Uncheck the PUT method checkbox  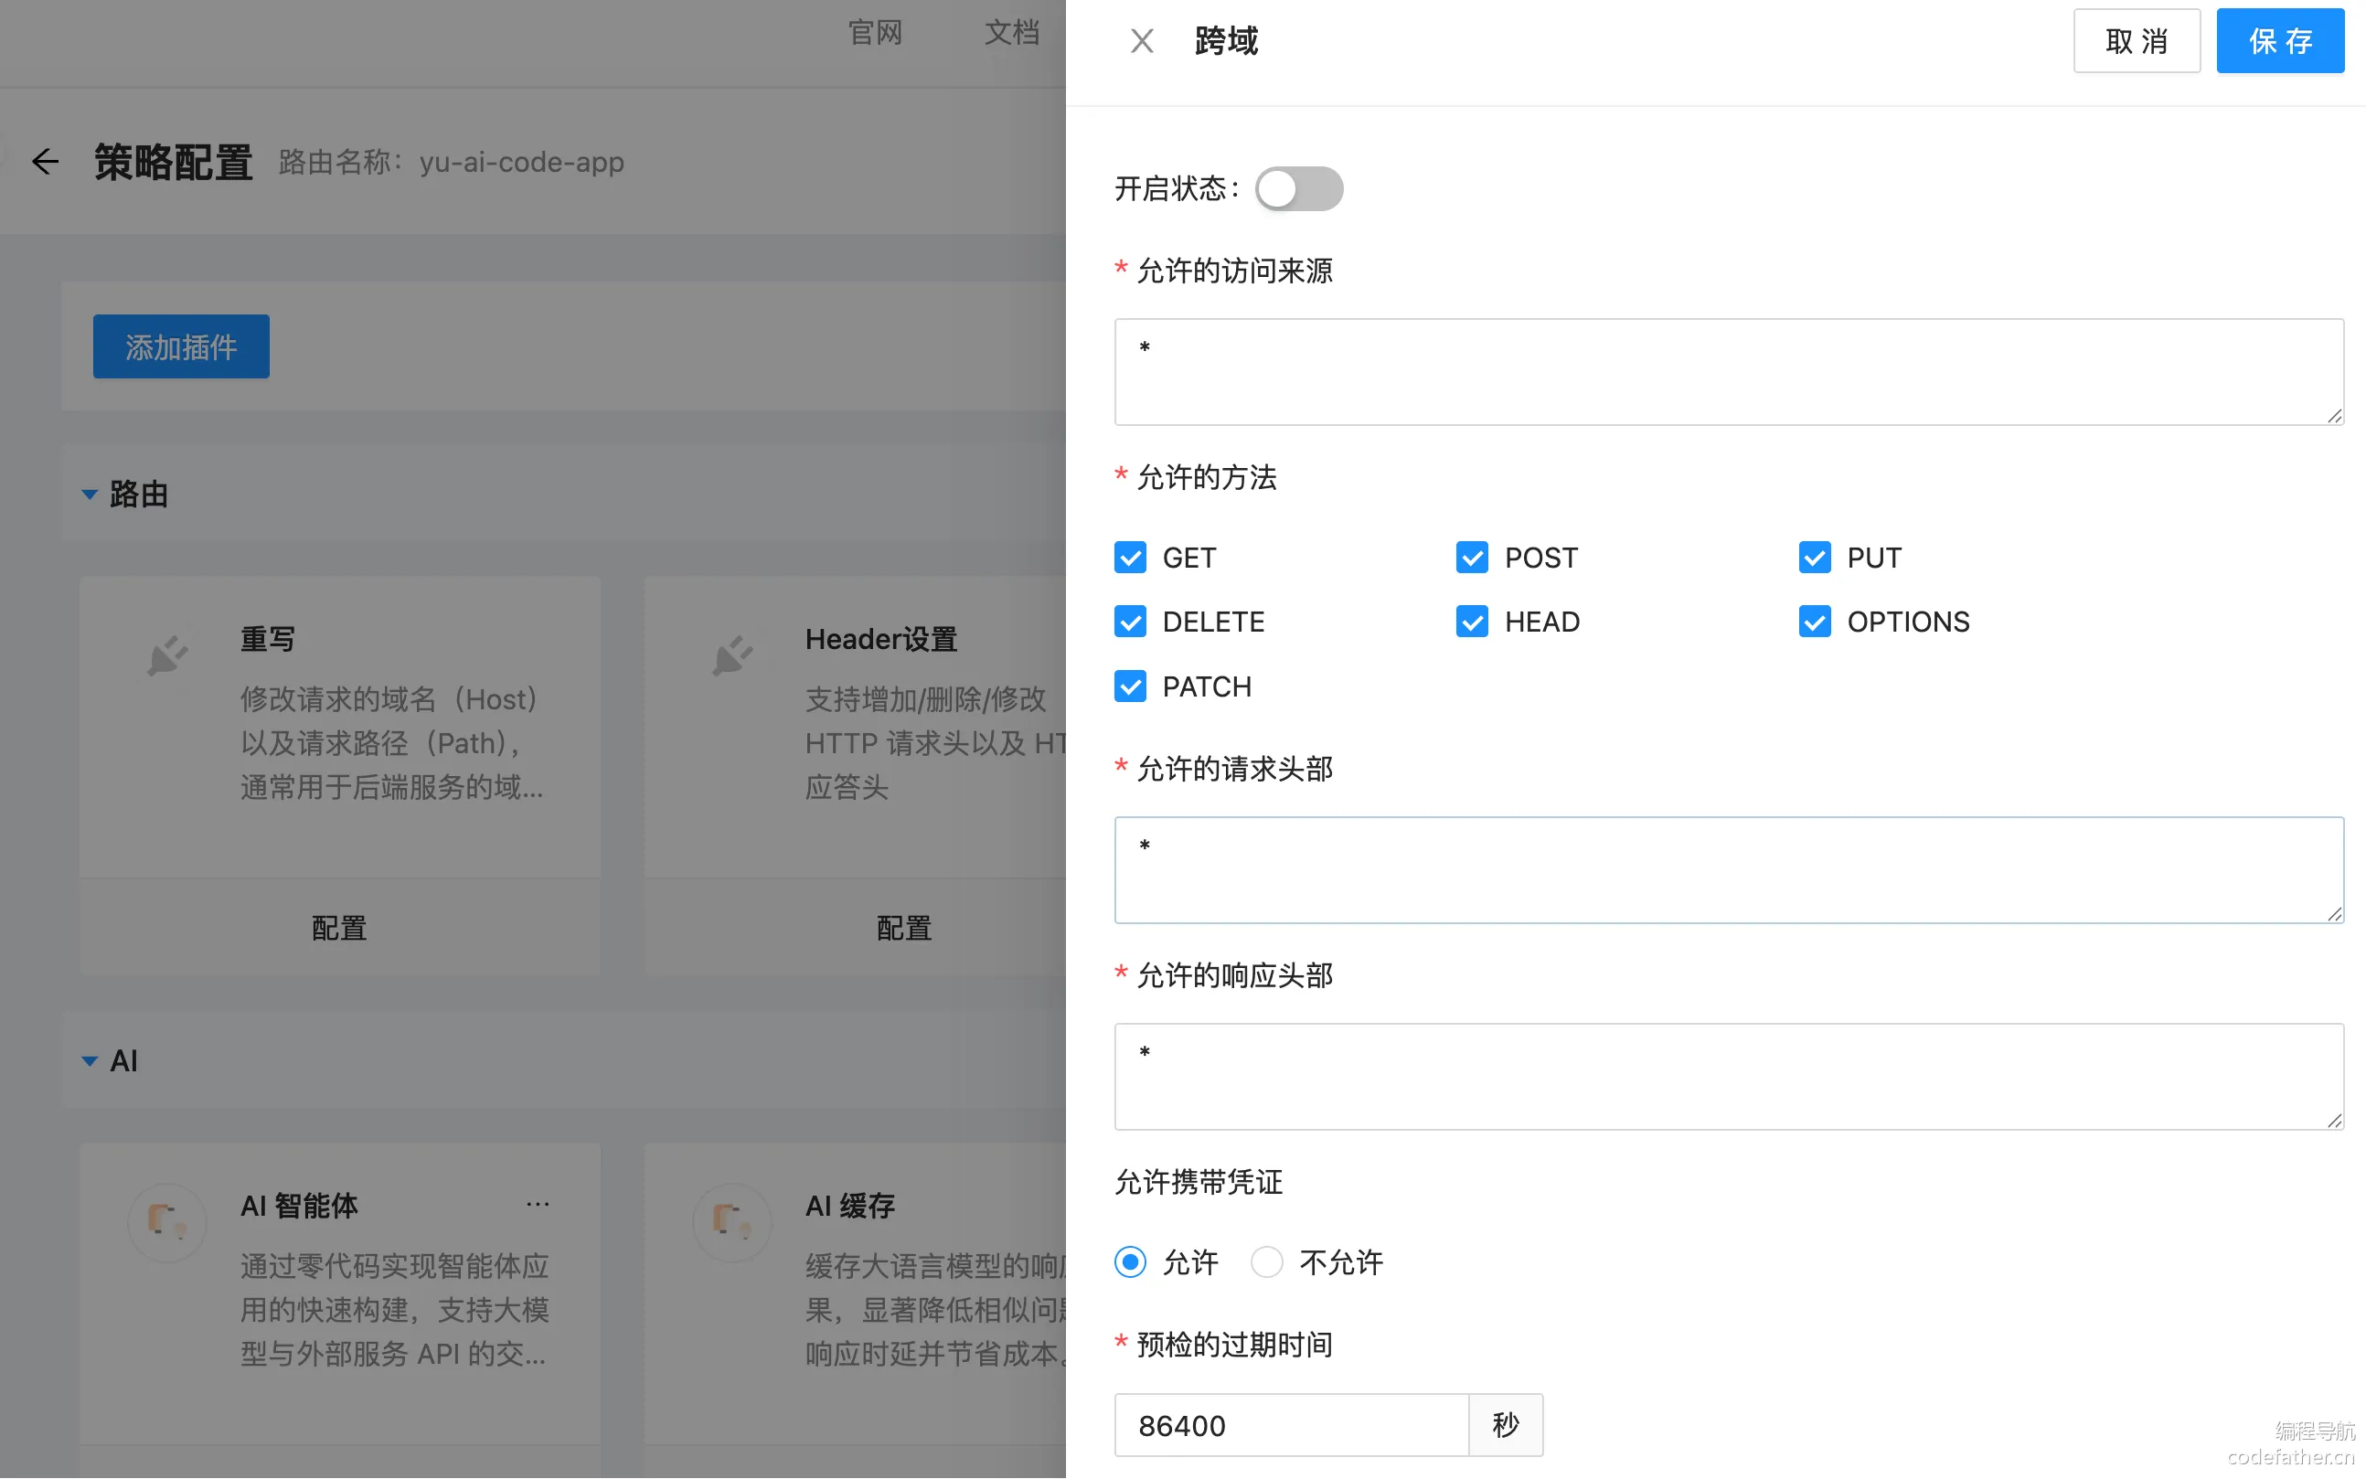click(1815, 558)
